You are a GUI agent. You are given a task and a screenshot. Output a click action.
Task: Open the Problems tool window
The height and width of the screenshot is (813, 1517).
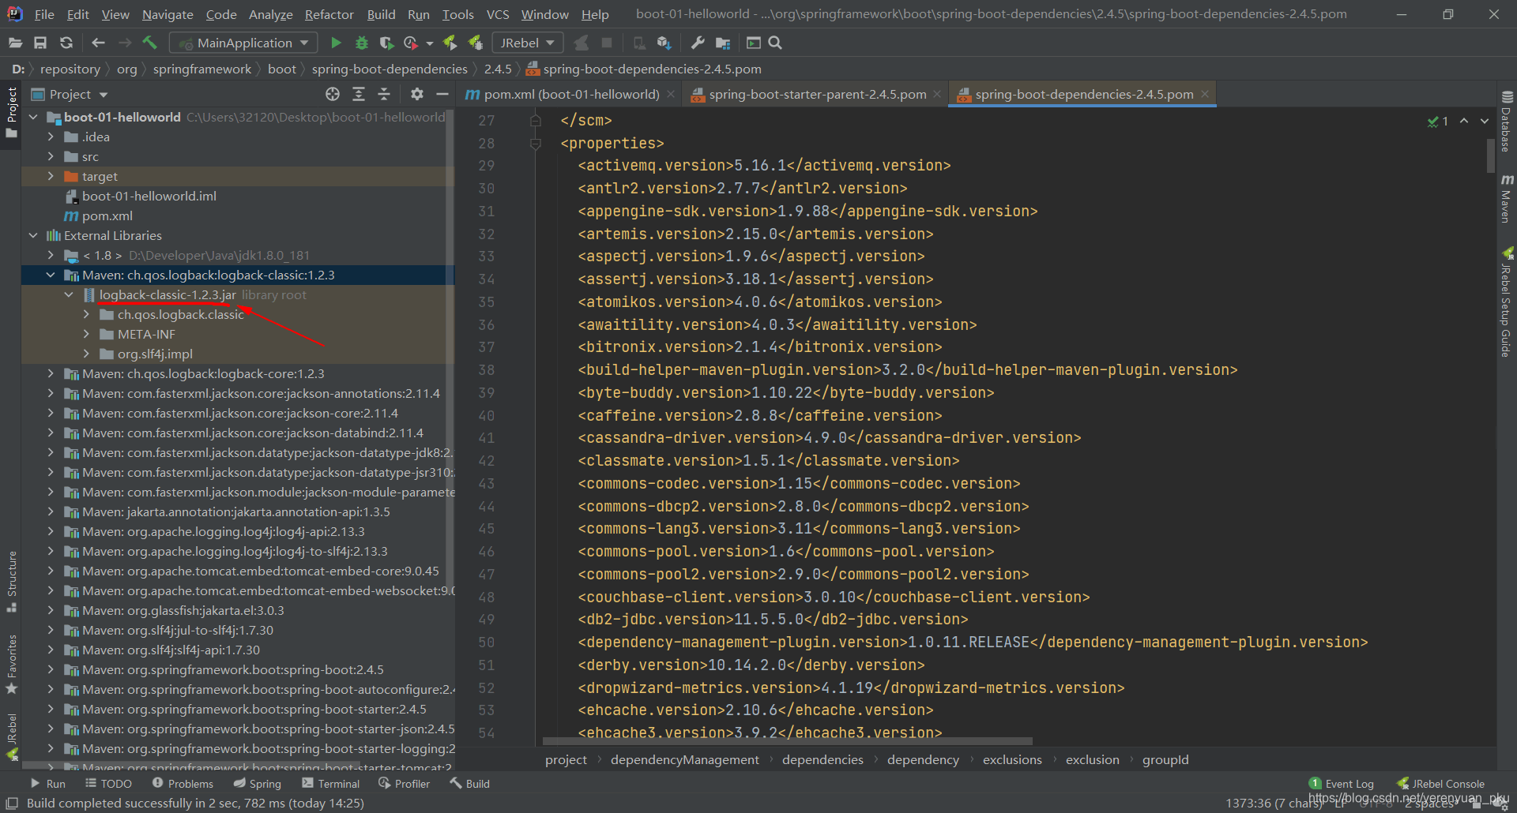(183, 783)
